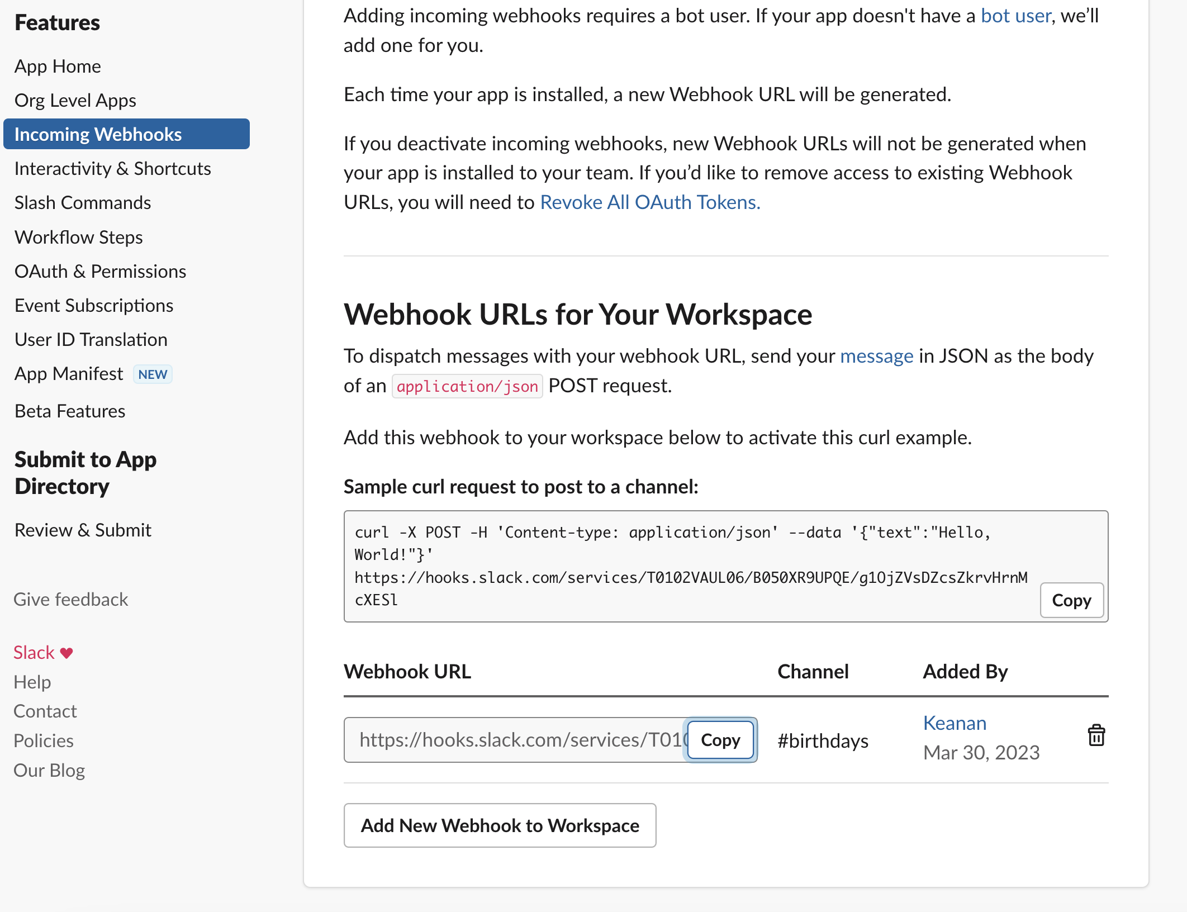The width and height of the screenshot is (1187, 912).
Task: Visit Our Blog link
Action: tap(49, 771)
